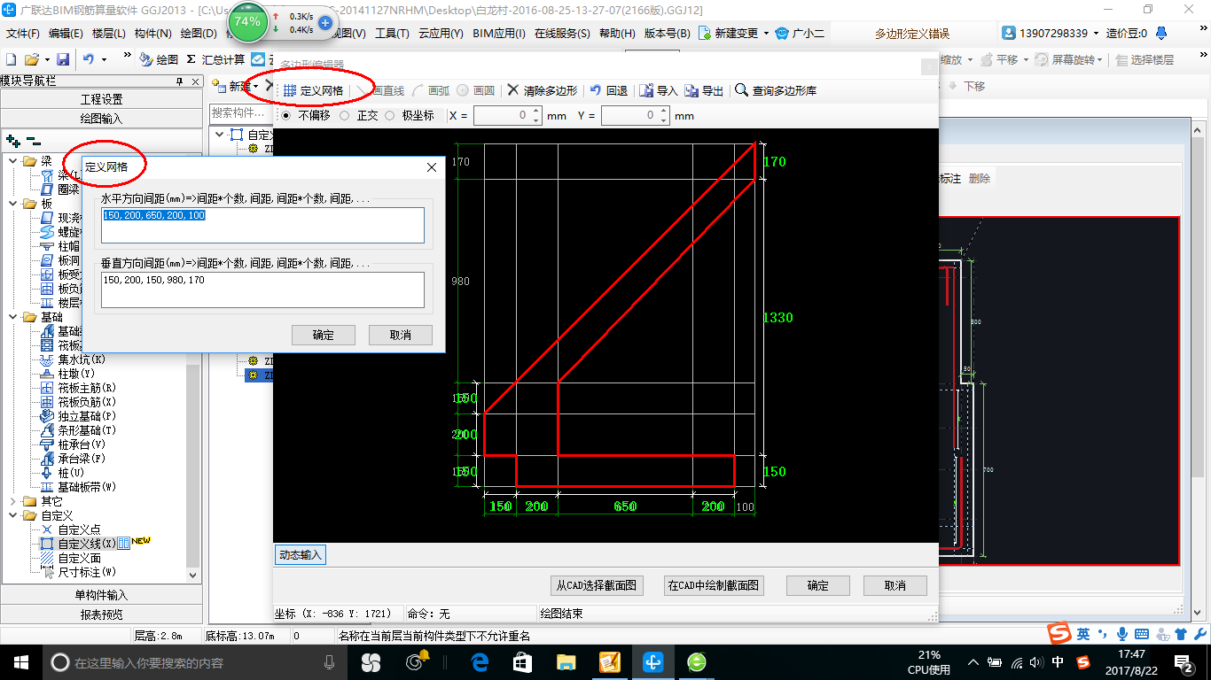
Task: Click expand-all plus icon in navigation panel
Action: (12, 140)
